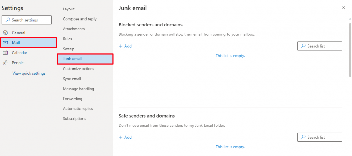The height and width of the screenshot is (156, 352).
Task: Click 'This list is empty.' under Blocked senders
Action: pos(230,56)
